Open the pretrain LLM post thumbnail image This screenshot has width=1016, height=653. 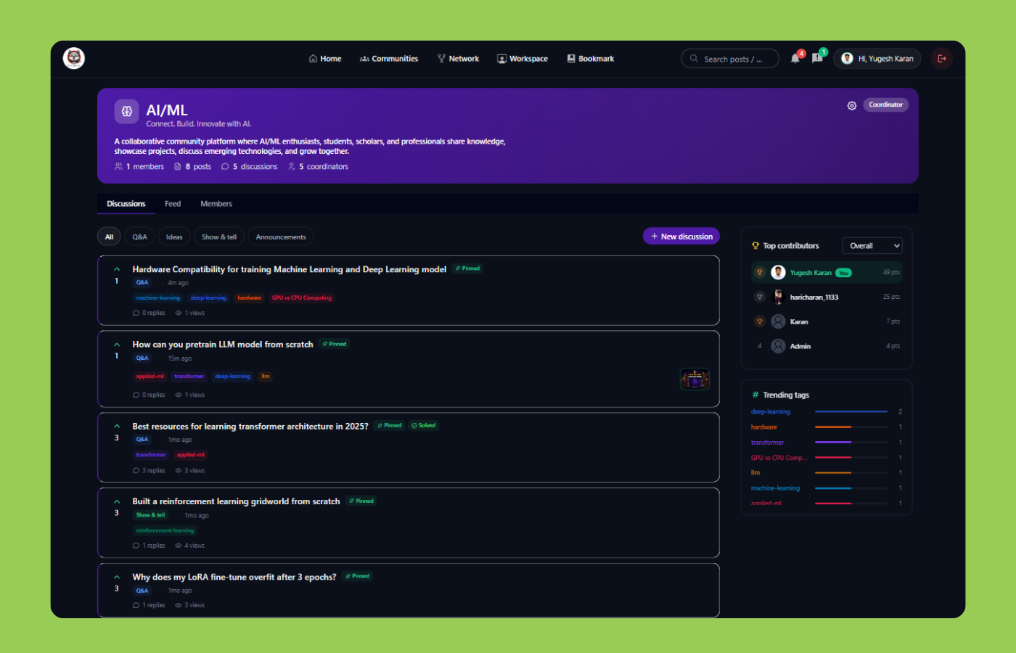[x=695, y=379]
